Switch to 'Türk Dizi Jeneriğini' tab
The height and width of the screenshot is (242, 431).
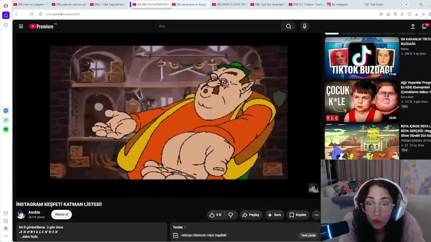(x=268, y=4)
